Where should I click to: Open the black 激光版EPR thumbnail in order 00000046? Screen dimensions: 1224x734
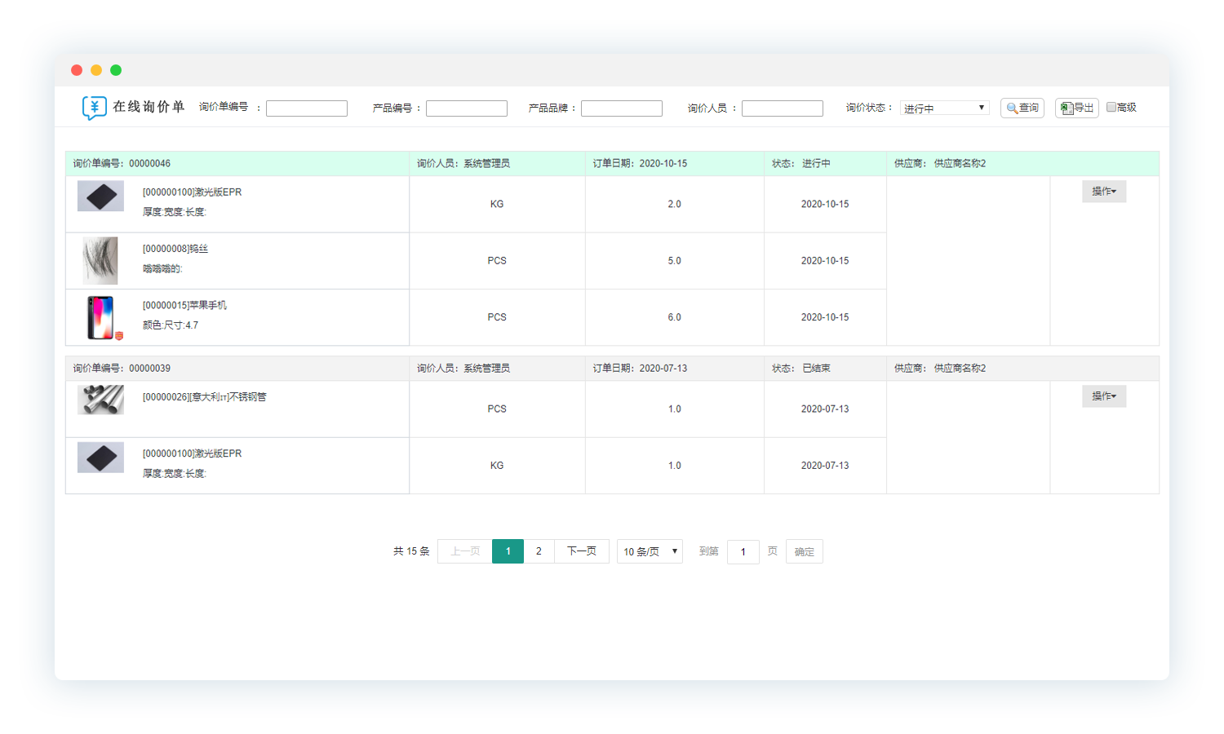[100, 197]
